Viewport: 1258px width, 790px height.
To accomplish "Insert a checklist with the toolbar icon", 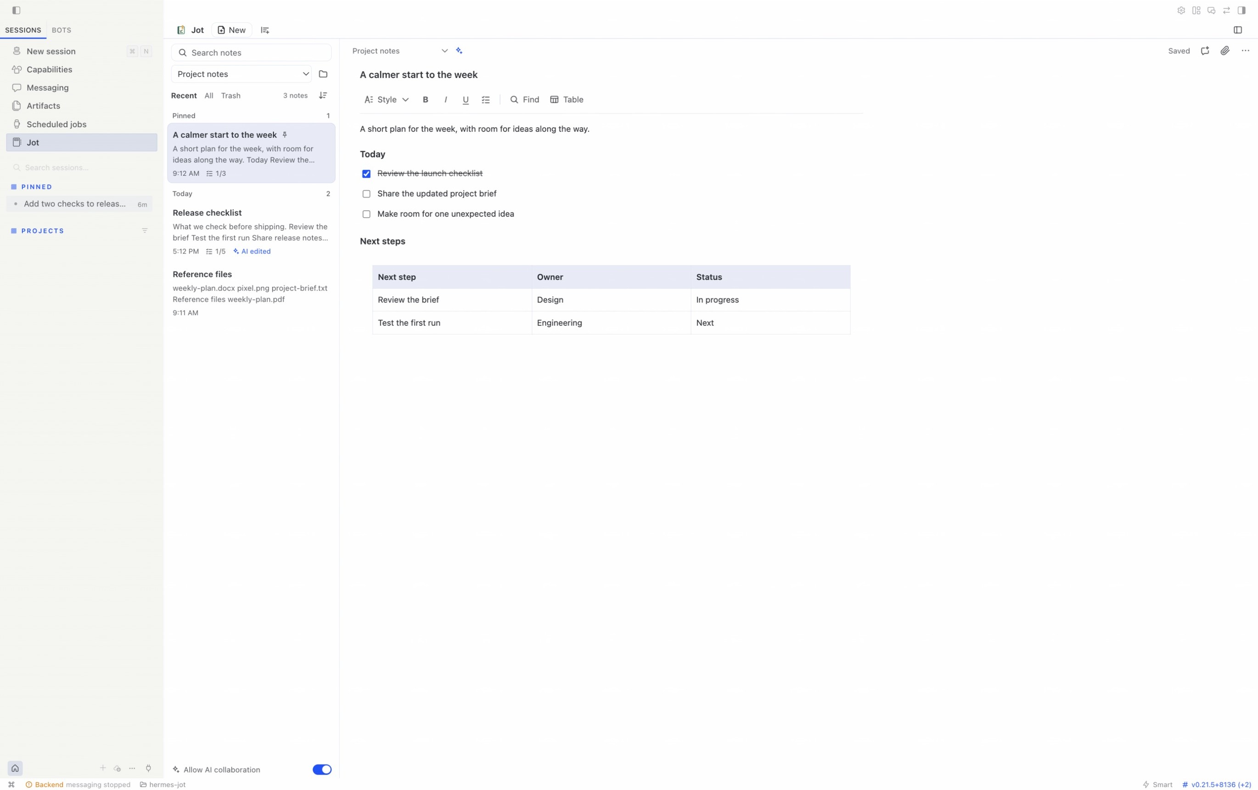I will coord(485,99).
